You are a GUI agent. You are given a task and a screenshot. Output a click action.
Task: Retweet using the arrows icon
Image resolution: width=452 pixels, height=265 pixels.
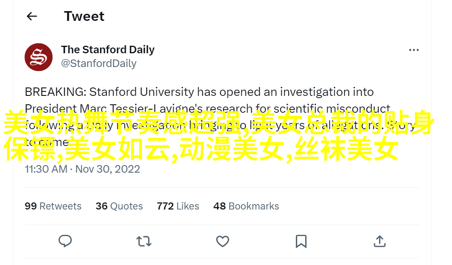click(144, 241)
